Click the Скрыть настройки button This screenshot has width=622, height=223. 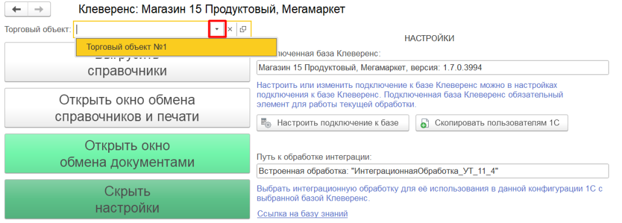pos(128,199)
